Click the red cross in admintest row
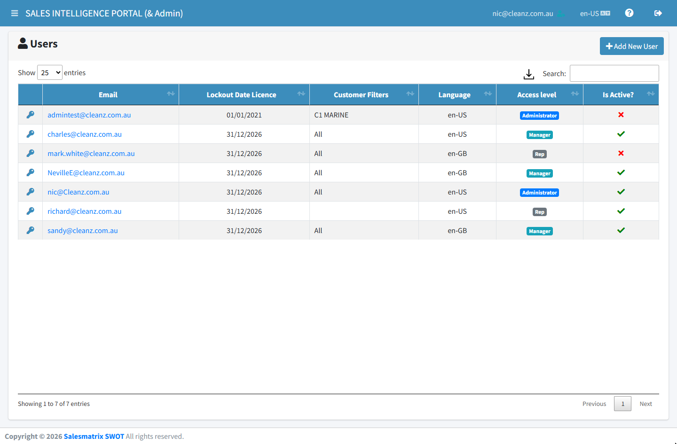This screenshot has width=677, height=444. [621, 115]
